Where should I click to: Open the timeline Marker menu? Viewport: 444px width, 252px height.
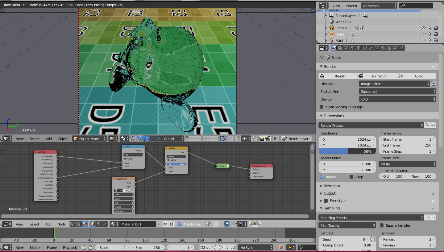point(35,247)
